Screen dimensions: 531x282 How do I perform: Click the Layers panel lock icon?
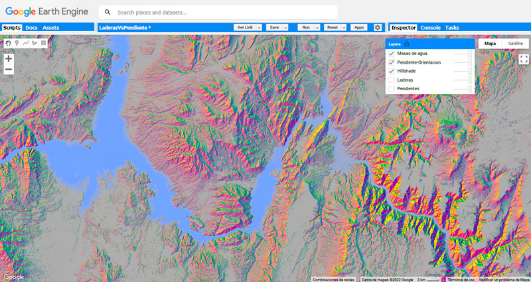tap(406, 44)
